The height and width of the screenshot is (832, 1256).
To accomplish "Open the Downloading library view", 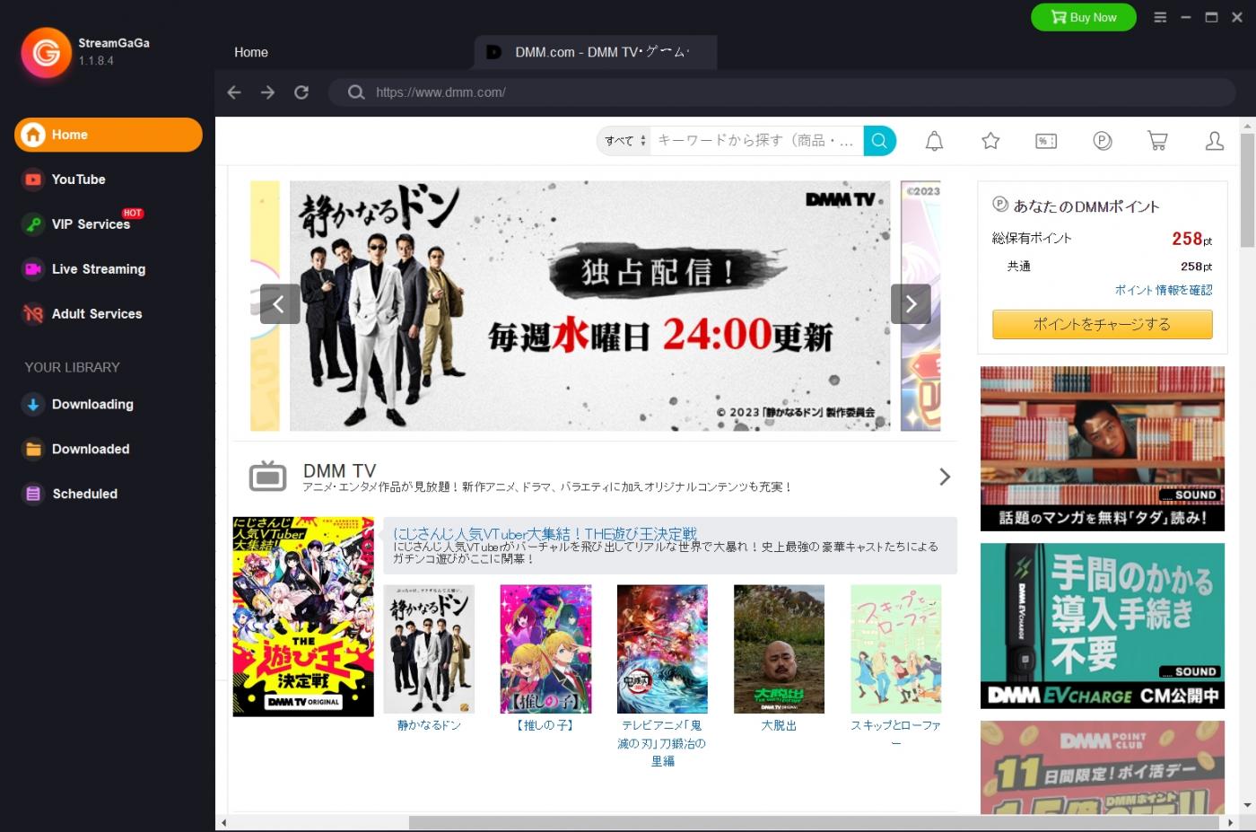I will [x=92, y=404].
